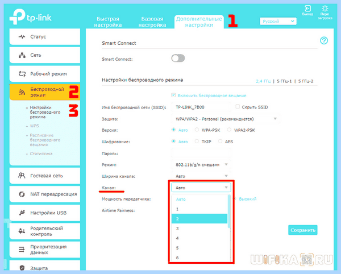Click the Защита shield icon
341x274 pixels.
[x=22, y=268]
